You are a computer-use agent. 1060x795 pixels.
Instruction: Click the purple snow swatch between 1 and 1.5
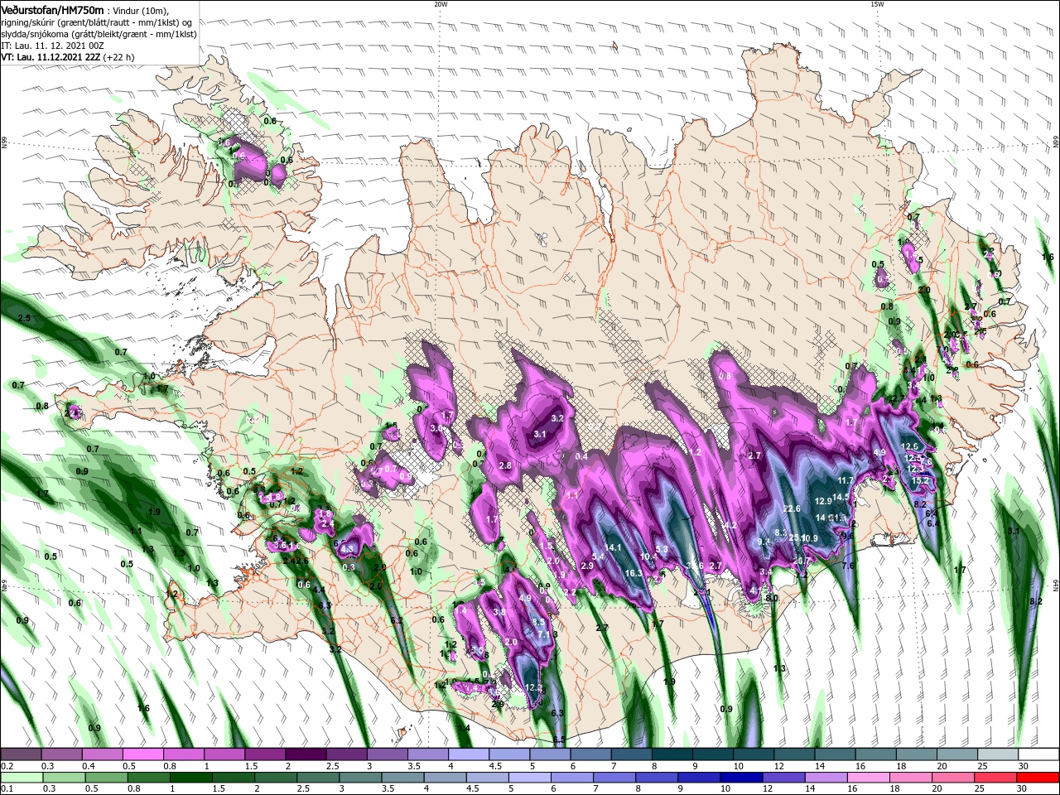pyautogui.click(x=224, y=754)
